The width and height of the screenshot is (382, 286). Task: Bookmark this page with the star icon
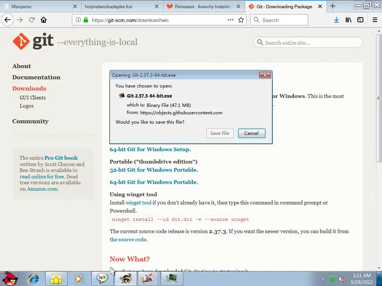click(241, 20)
